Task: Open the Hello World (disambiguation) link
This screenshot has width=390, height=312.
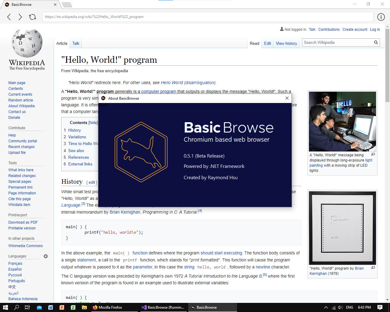Action: (188, 83)
